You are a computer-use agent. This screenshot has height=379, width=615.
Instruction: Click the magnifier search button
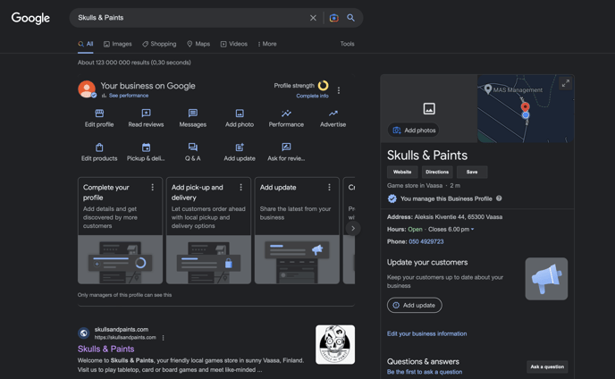click(350, 18)
